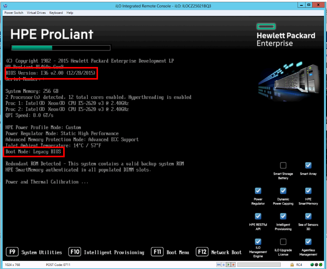Click the ProLiant server rack image
Viewport: 327px width, 269px height.
coord(289,81)
